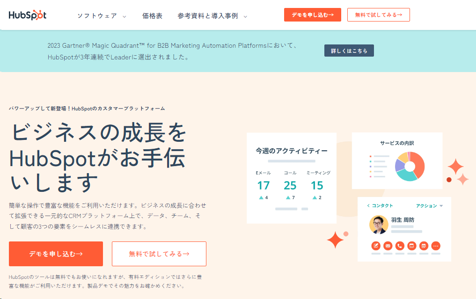The width and height of the screenshot is (476, 299).
Task: Open the アクション dropdown
Action: tap(429, 206)
